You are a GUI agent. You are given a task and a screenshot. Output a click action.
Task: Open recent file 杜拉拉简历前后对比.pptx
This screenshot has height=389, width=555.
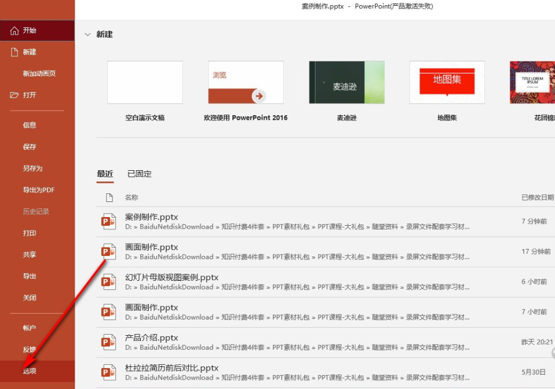(326, 373)
